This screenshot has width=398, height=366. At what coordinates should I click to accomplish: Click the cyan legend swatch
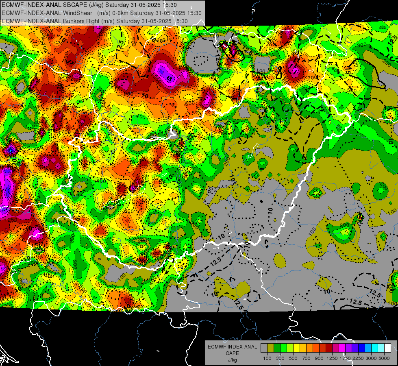click(x=375, y=348)
